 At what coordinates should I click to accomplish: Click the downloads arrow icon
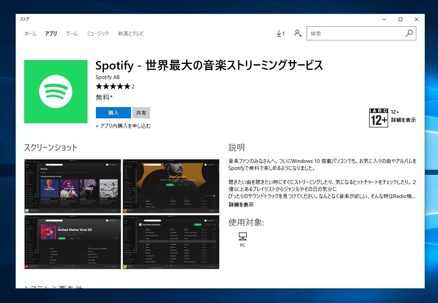279,33
